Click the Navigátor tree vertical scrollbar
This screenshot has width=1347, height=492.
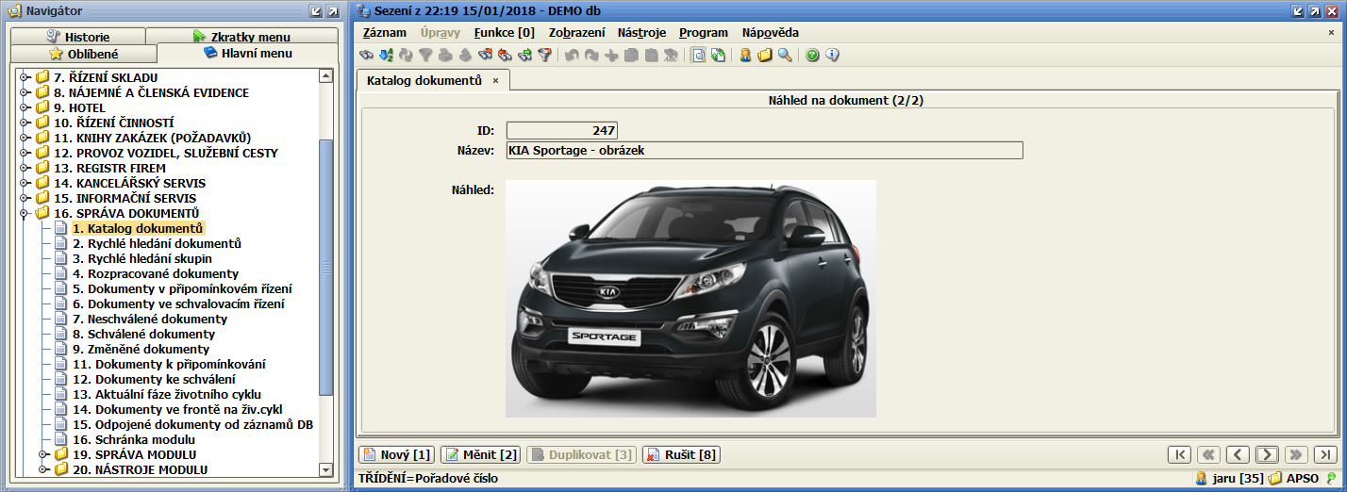(x=326, y=272)
